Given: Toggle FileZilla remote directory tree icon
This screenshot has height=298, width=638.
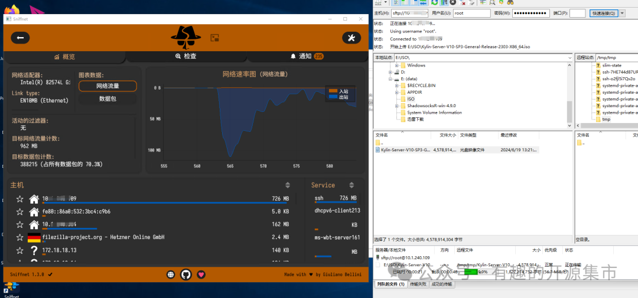Looking at the screenshot, I should 414,2.
